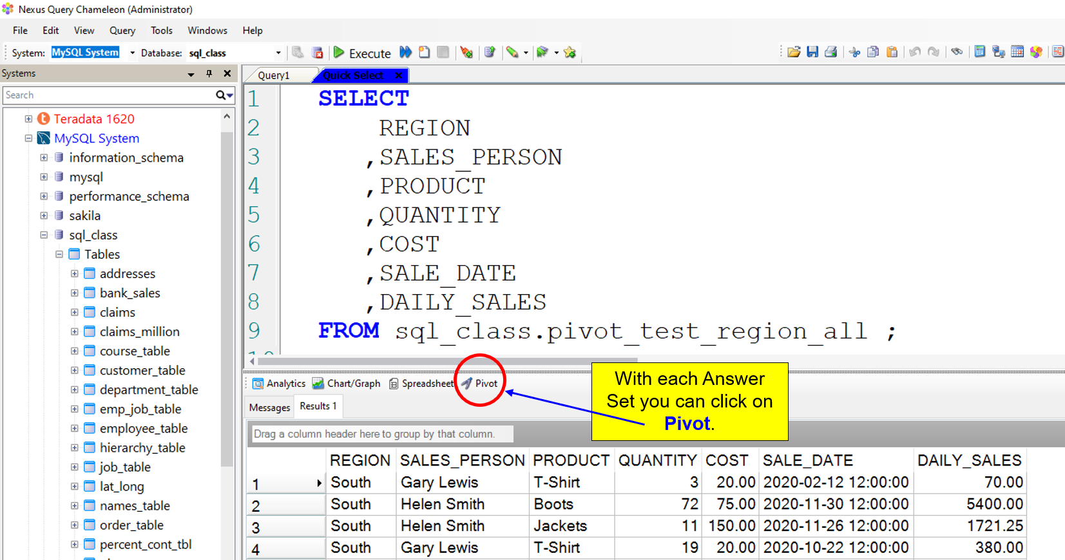
Task: Click the blue calculator icon
Action: pyautogui.click(x=979, y=52)
